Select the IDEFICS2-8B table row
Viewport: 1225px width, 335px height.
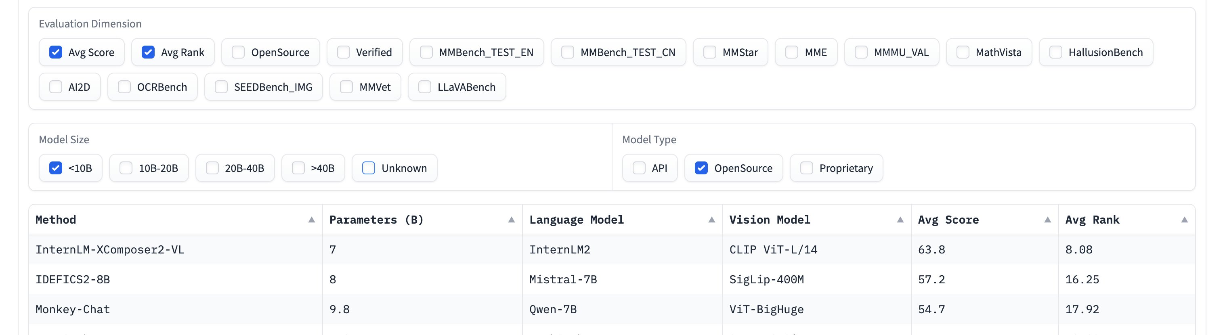tap(73, 279)
